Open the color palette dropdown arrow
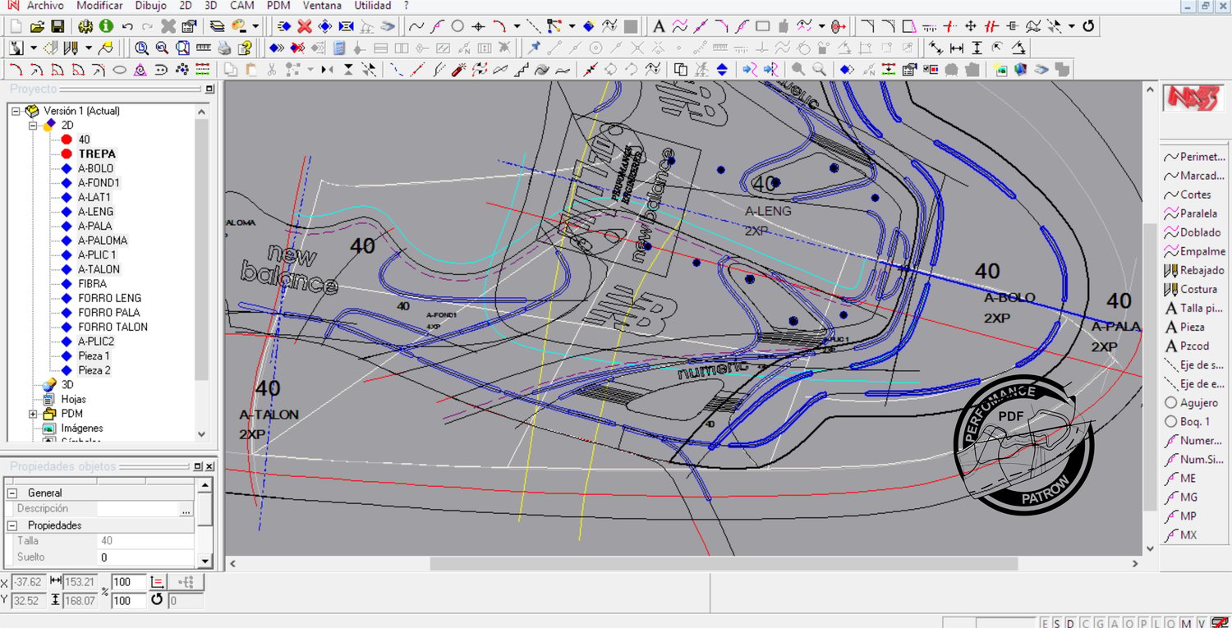This screenshot has width=1232, height=628. pos(255,26)
